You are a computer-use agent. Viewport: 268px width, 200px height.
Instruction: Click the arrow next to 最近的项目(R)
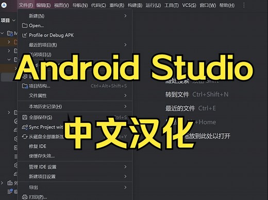tap(125, 45)
